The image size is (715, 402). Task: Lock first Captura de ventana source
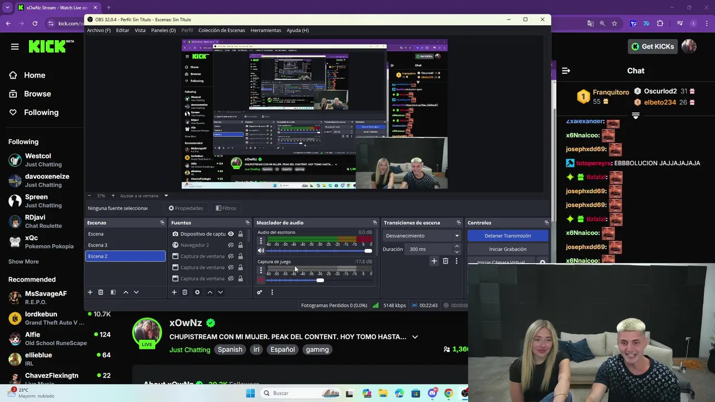pyautogui.click(x=241, y=256)
